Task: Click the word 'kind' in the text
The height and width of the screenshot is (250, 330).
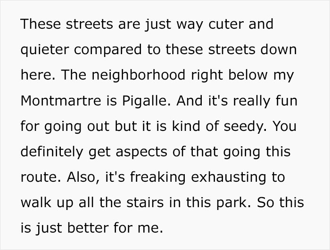Action: click(186, 126)
